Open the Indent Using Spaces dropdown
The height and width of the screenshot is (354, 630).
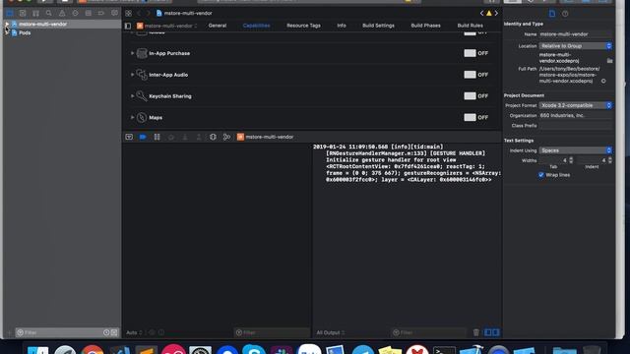click(575, 150)
